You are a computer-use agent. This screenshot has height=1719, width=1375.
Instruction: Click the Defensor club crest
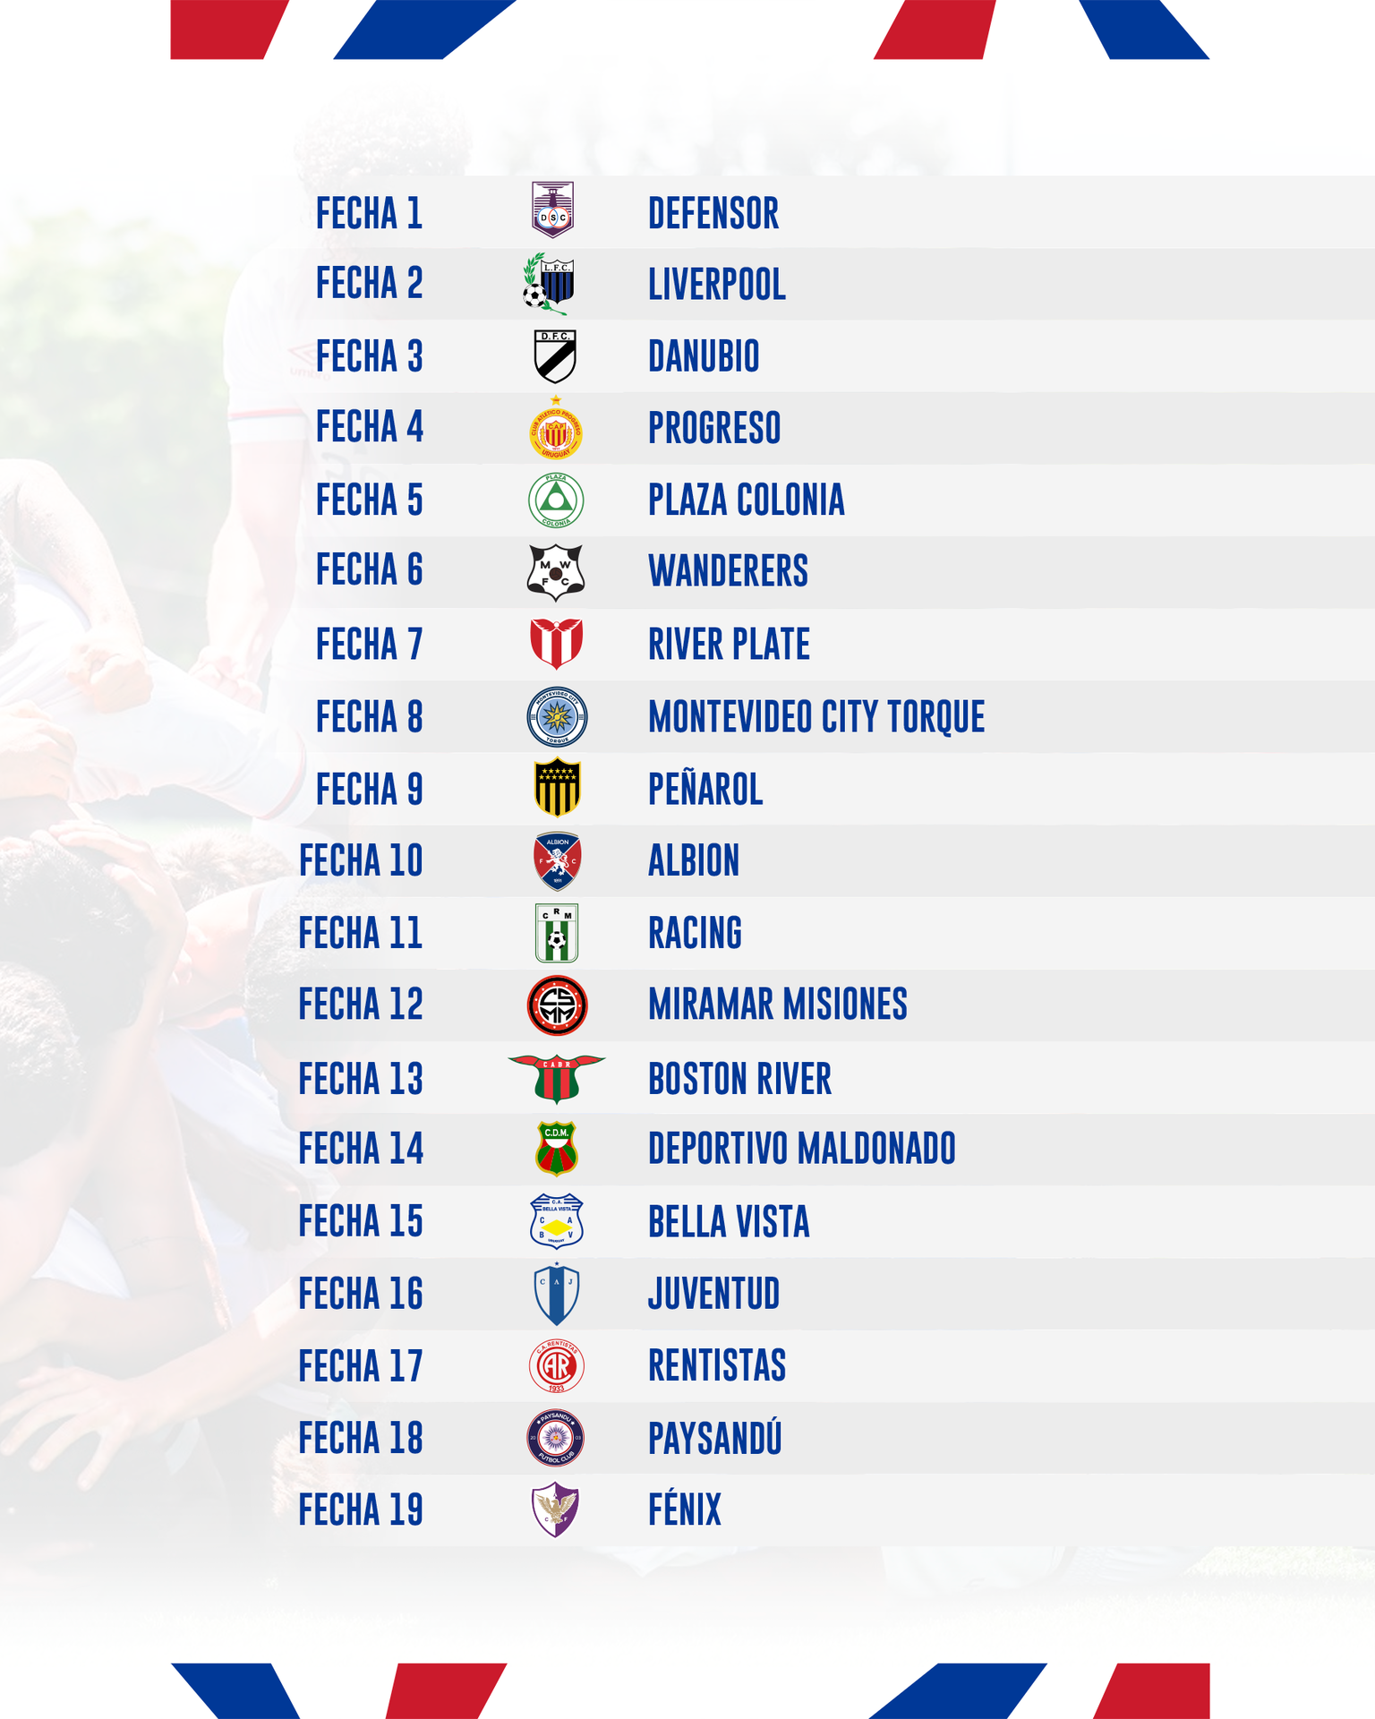point(552,210)
